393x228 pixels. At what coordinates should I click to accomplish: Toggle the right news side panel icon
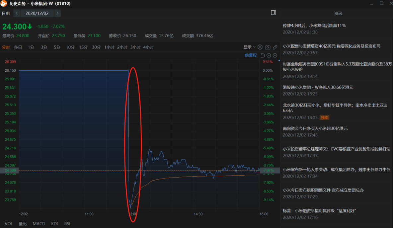[273, 13]
